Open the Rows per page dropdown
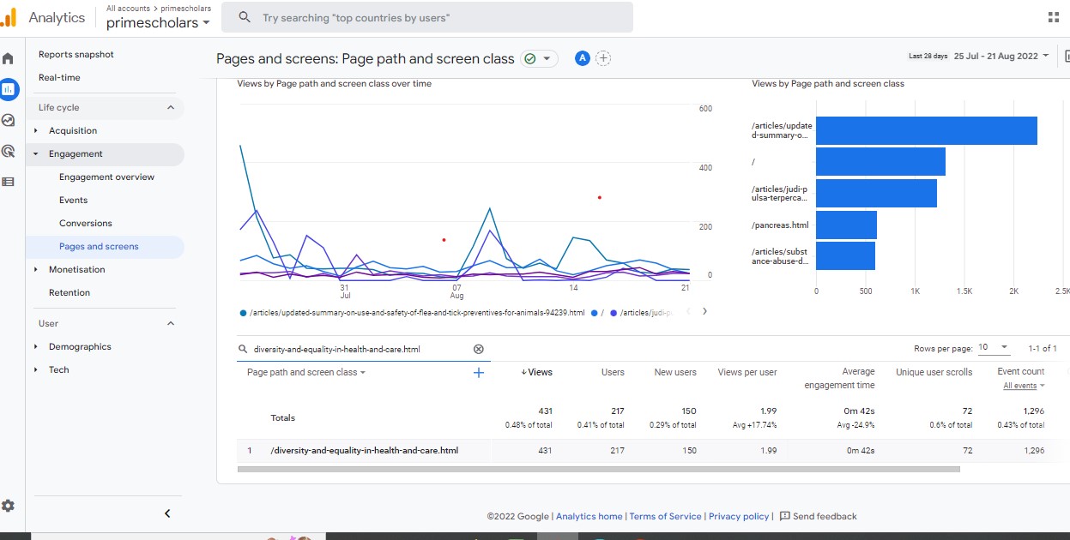 tap(994, 348)
